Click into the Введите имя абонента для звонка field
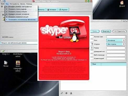The image size is (128, 96). [x=19, y=43]
